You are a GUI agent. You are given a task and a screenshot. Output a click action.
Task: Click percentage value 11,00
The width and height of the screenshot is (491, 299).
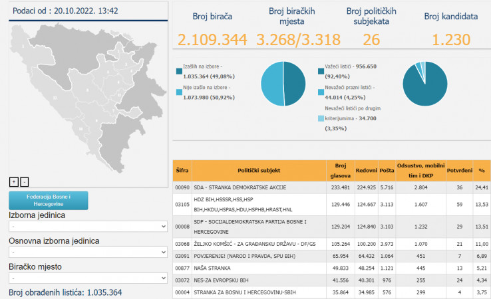click(482, 244)
